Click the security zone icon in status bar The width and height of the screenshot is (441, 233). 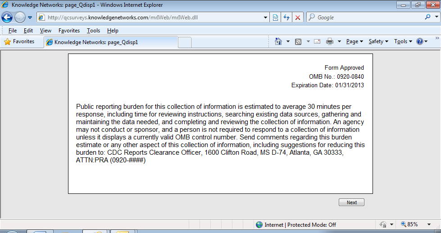[383, 224]
